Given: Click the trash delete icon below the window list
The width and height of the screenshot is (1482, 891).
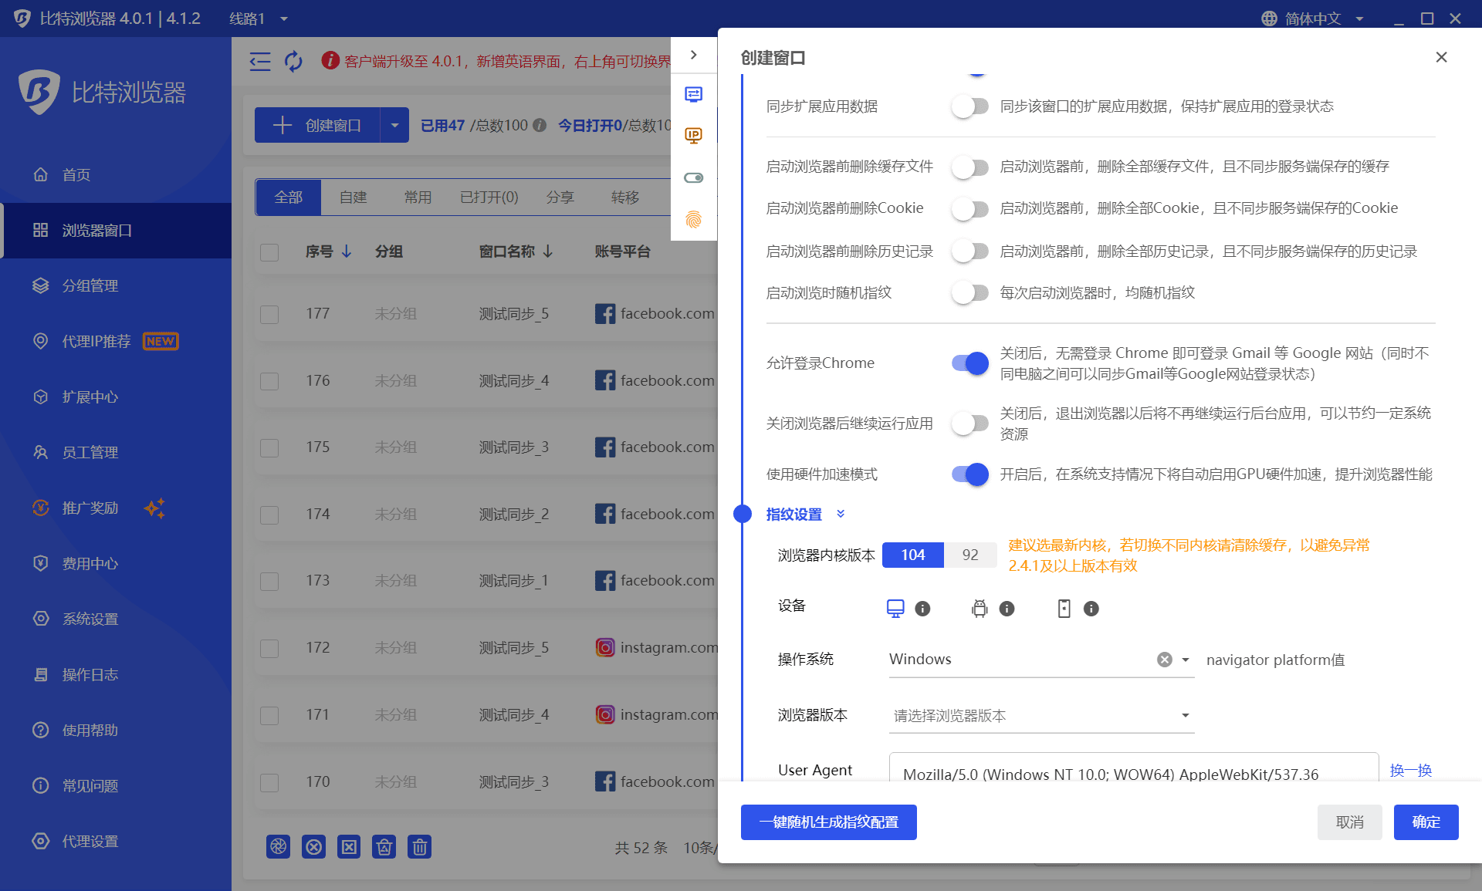Looking at the screenshot, I should (419, 846).
